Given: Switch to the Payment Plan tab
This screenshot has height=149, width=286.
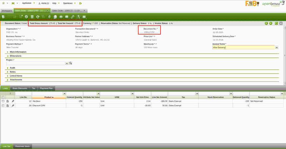Looking at the screenshot, I should tap(46, 88).
